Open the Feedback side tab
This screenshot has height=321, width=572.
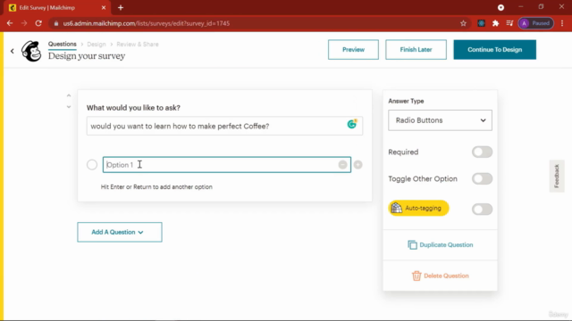click(x=557, y=177)
